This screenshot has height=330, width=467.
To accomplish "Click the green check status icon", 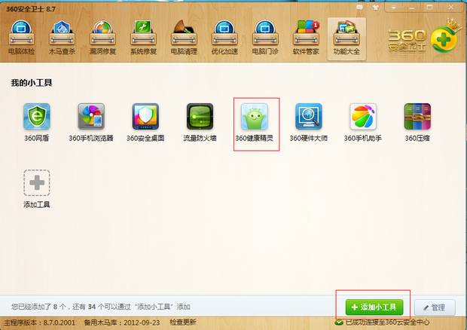I will click(339, 322).
